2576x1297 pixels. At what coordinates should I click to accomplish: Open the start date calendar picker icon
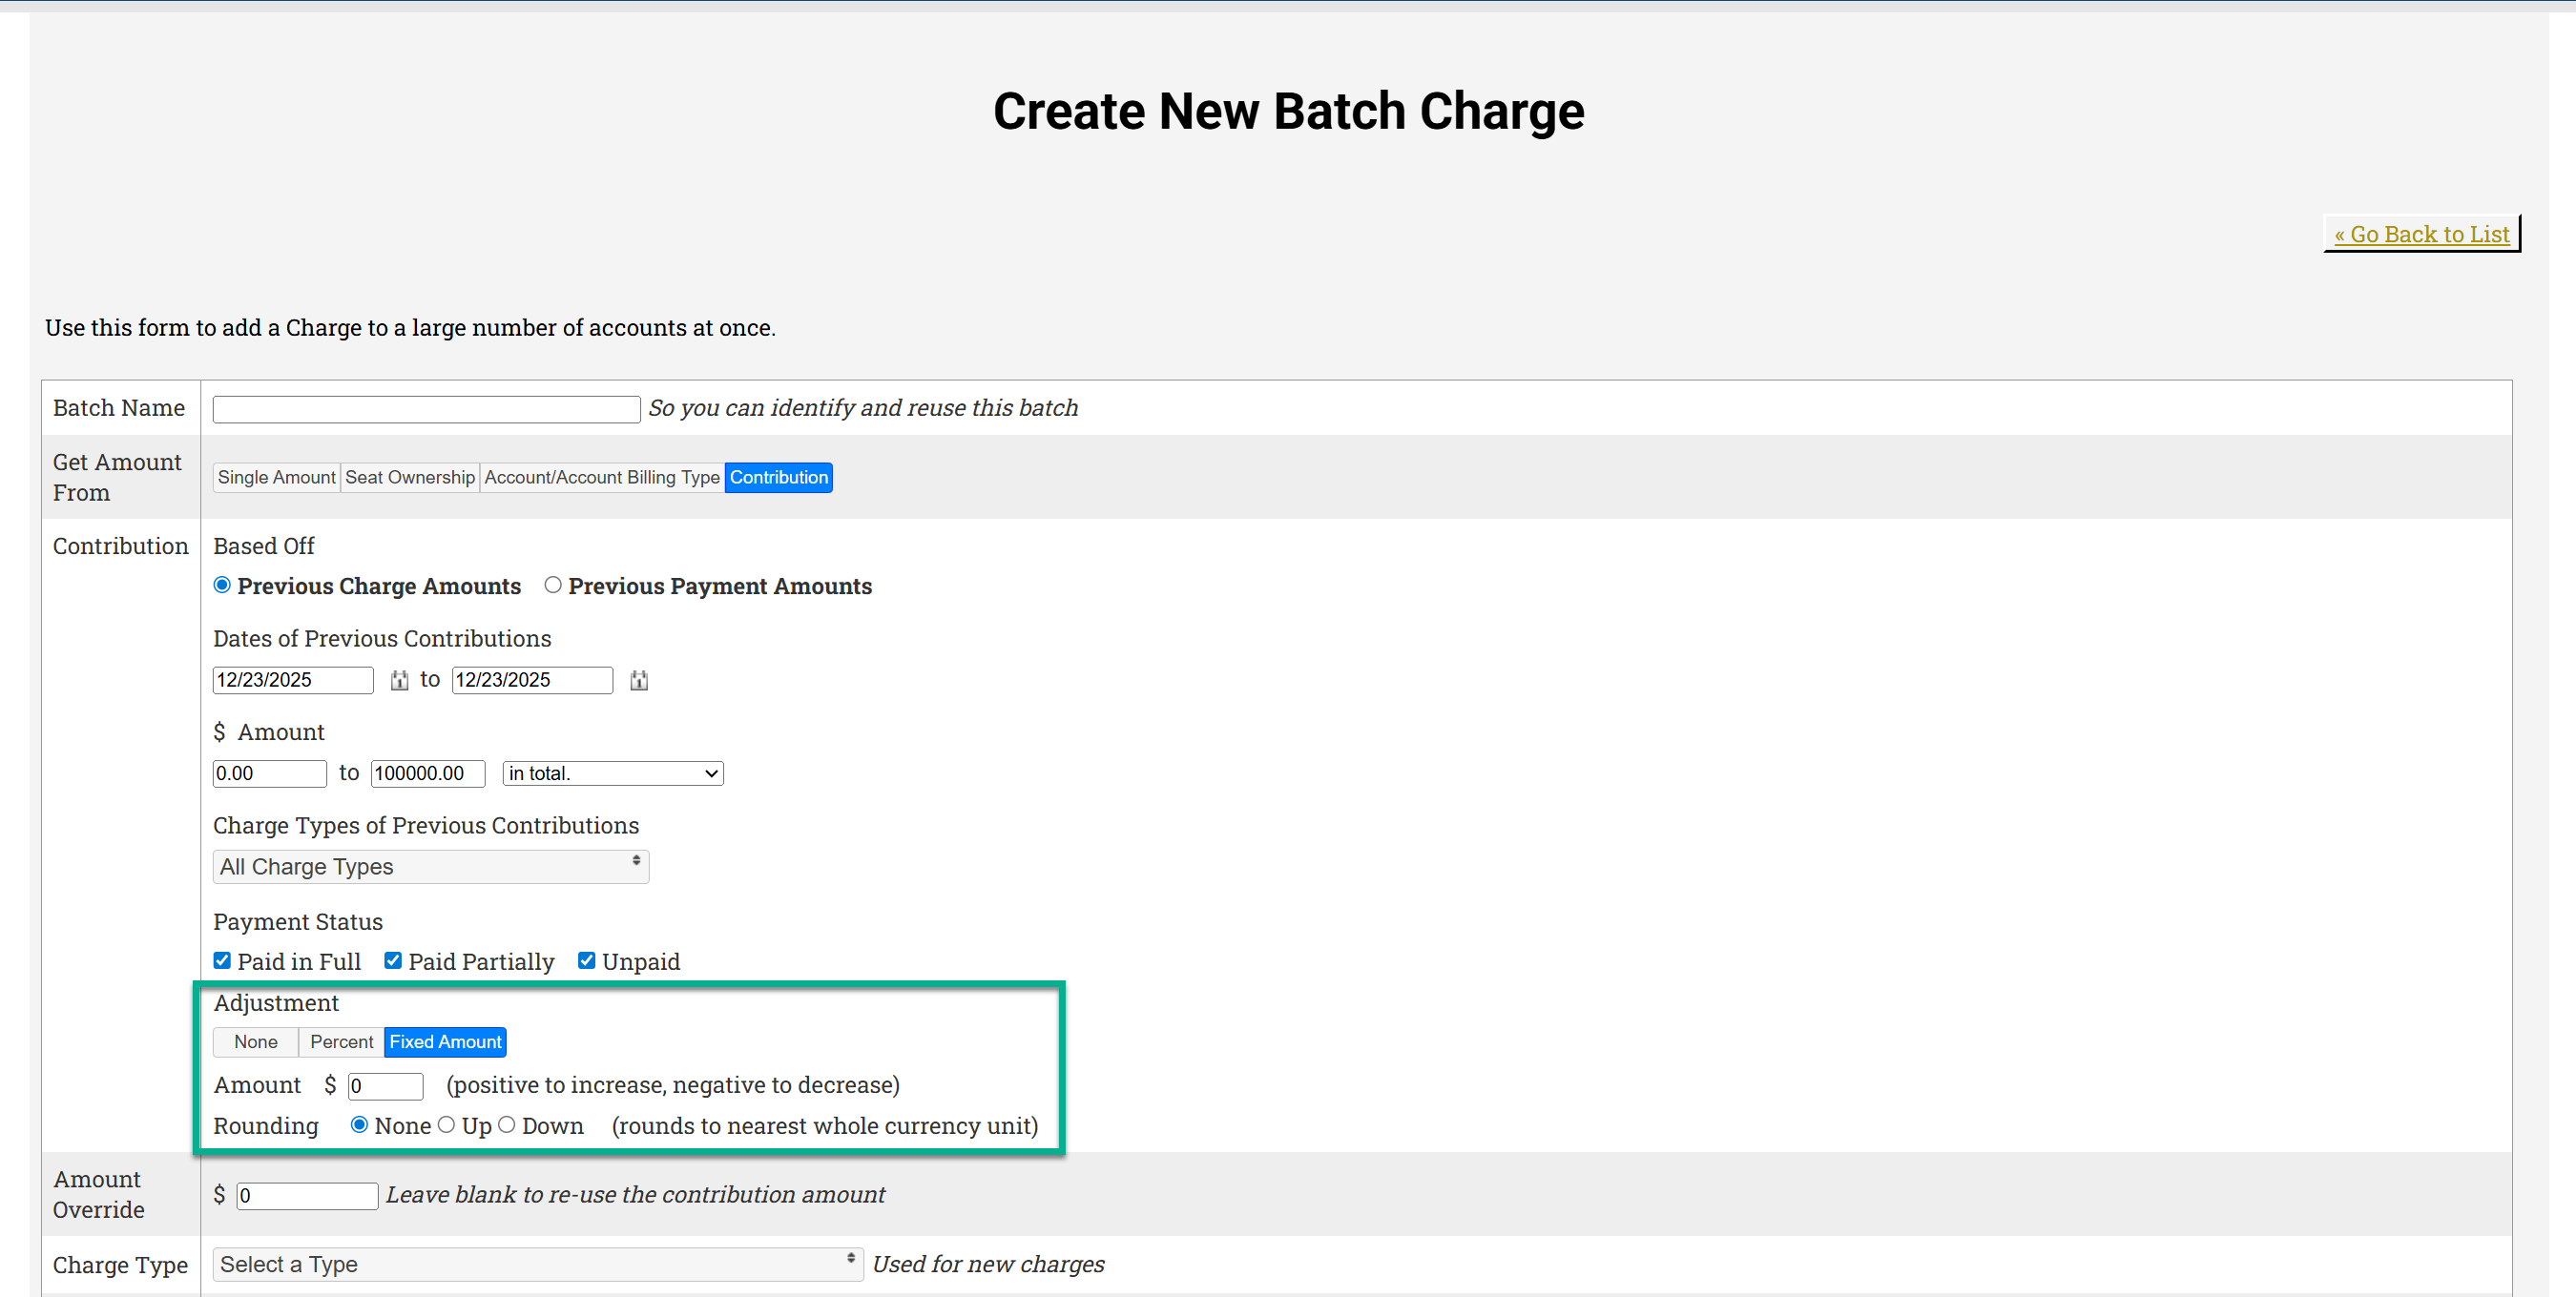click(x=399, y=681)
